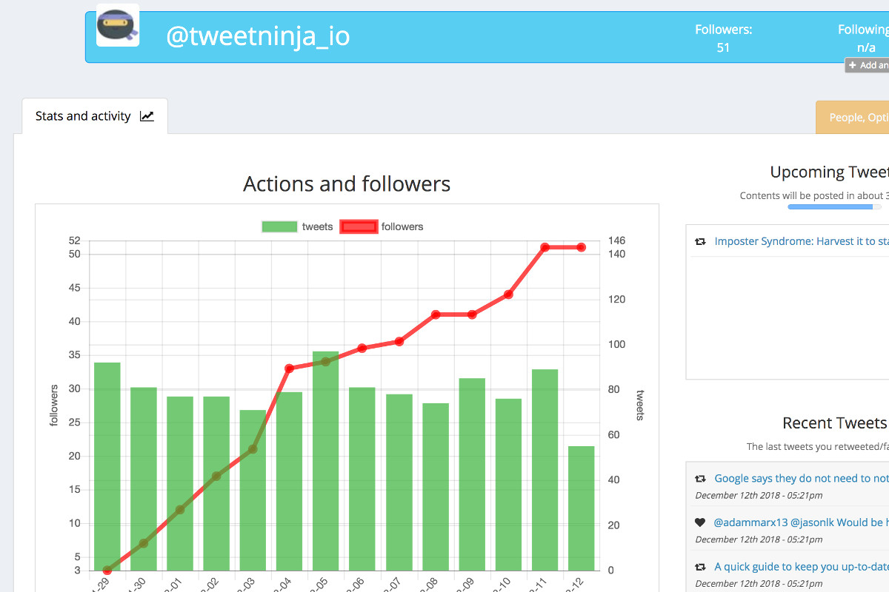Click the line-chart icon in Stats tab

tap(147, 116)
